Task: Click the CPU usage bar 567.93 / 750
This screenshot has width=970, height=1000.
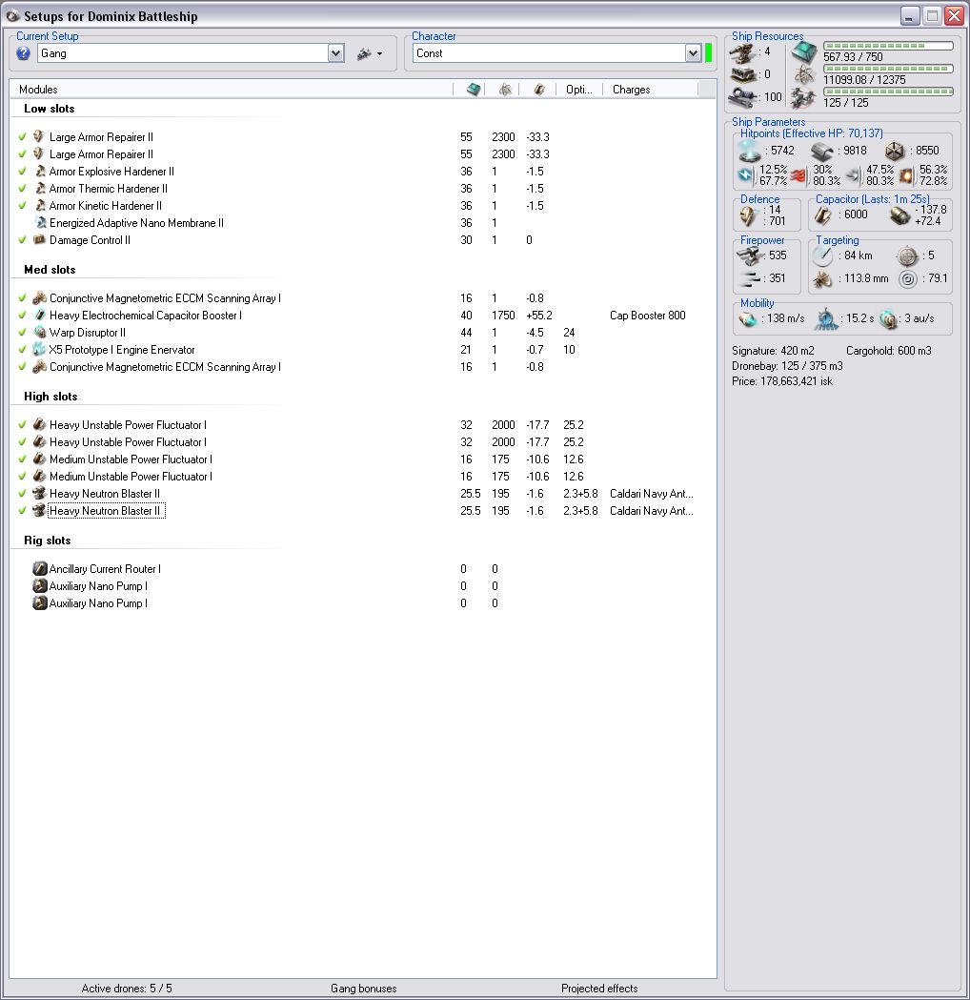Action: [x=888, y=46]
